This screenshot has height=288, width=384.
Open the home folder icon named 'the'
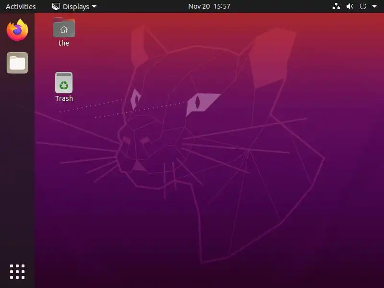[64, 28]
